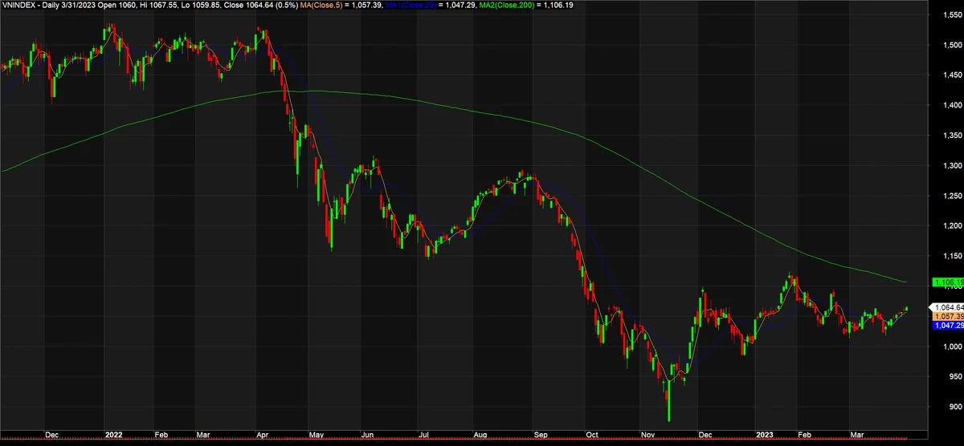Click the Apr label on time axis
This screenshot has width=964, height=446.
pyautogui.click(x=263, y=434)
